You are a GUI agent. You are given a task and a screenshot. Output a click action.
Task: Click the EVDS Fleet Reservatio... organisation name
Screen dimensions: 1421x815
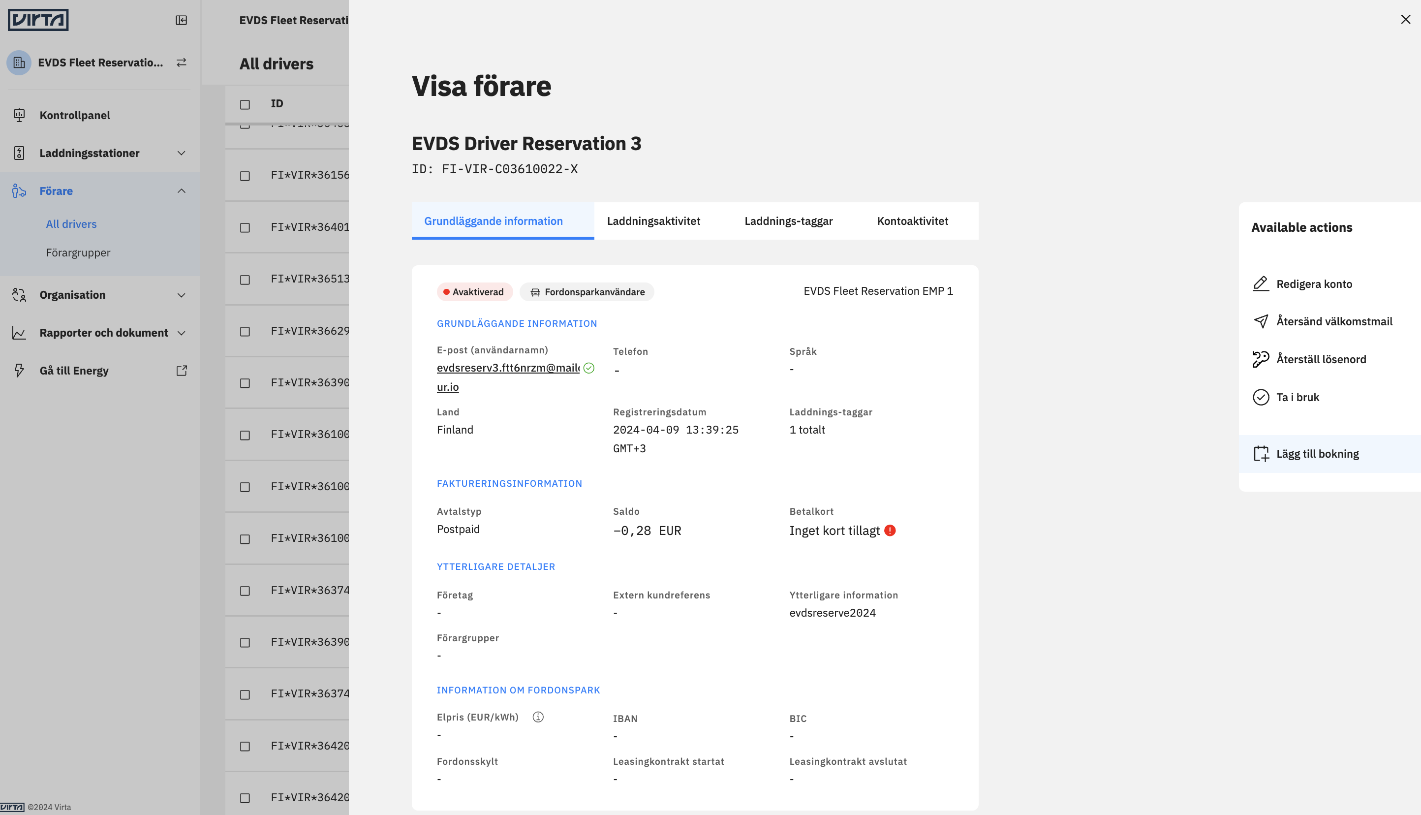point(101,63)
